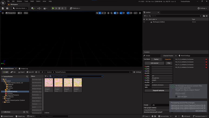Toggle the Outliner visibility eye column header
This screenshot has width=209, height=118.
pos(144,19)
